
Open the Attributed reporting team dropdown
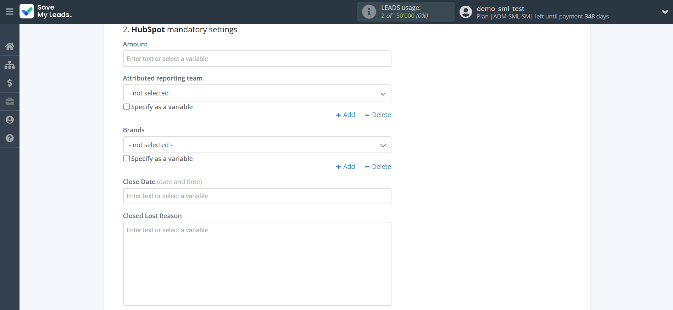pos(257,93)
